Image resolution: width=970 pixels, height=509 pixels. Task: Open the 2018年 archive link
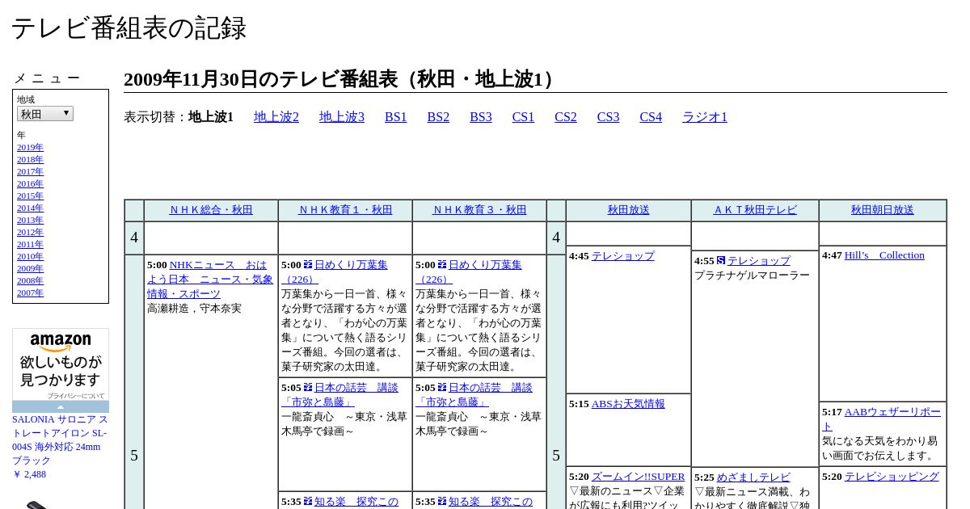pyautogui.click(x=30, y=159)
